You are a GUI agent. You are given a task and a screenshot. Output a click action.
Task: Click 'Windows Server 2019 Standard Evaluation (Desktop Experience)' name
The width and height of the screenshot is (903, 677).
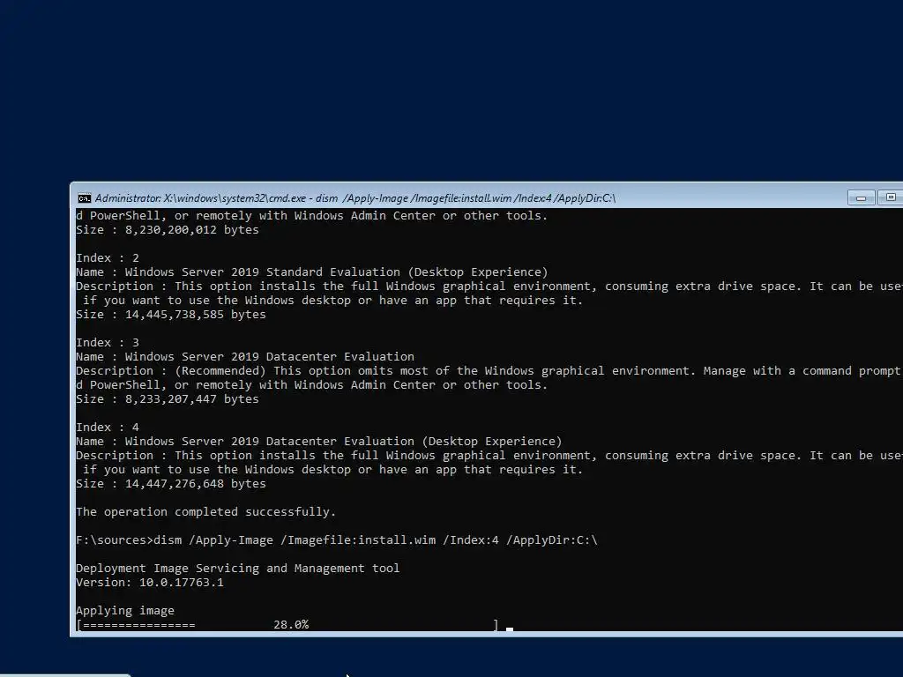click(x=336, y=272)
